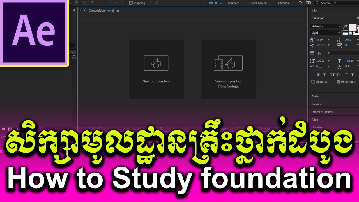Click the project flowchart icon at left edge
The image size is (359, 202).
[x=74, y=57]
